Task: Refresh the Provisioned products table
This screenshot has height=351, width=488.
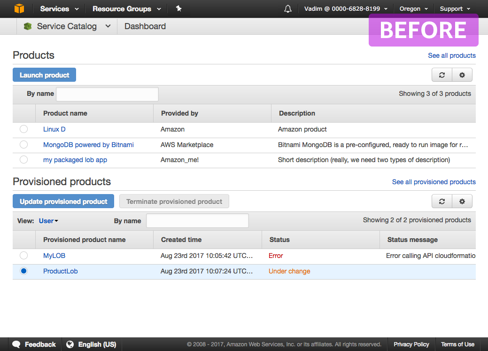Action: pyautogui.click(x=442, y=202)
